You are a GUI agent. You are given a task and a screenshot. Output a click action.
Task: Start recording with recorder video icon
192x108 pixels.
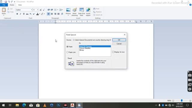[x=190, y=80]
